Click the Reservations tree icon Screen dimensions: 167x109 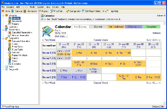[6, 30]
